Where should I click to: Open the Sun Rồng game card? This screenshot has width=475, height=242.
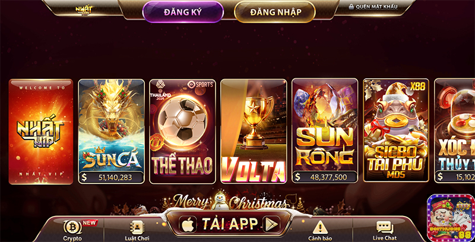pos(325,130)
